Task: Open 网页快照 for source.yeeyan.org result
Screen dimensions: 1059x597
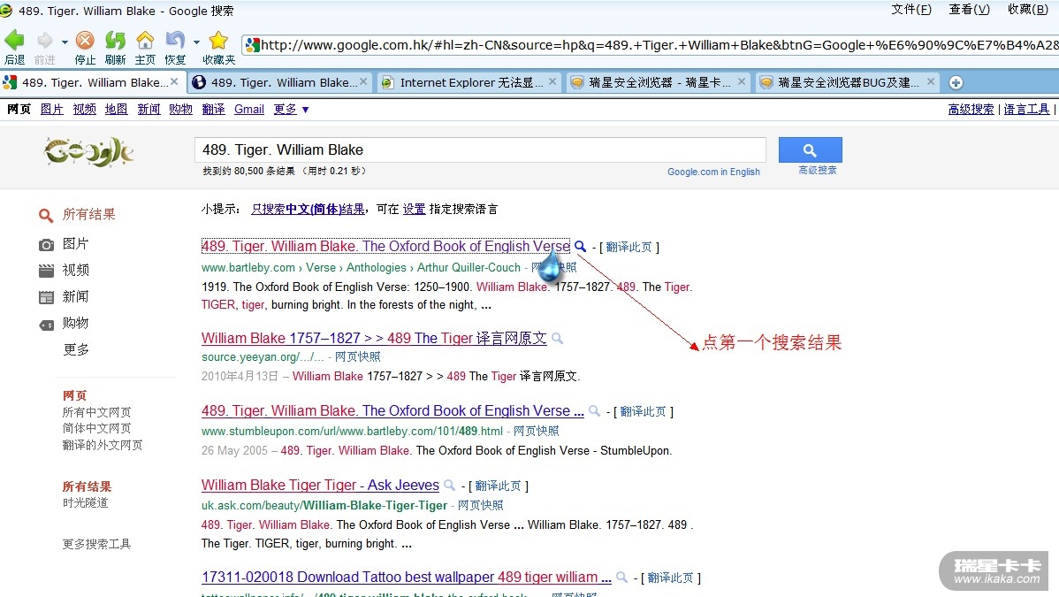Action: [x=357, y=357]
